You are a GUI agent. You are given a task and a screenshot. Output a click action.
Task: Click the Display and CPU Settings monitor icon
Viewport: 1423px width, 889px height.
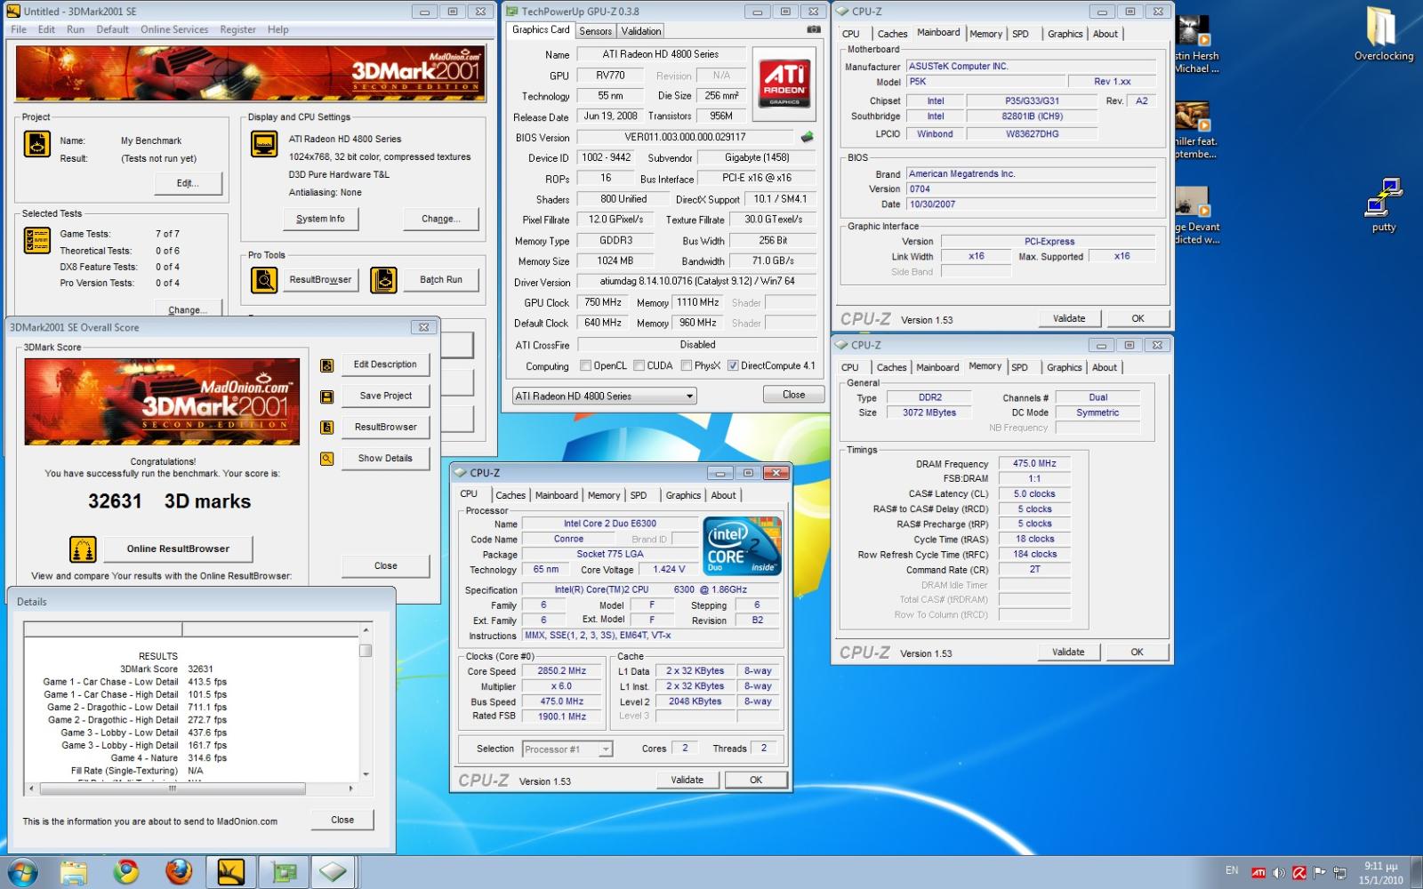pyautogui.click(x=264, y=143)
